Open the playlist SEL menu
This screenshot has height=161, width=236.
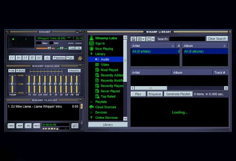tap(28, 126)
